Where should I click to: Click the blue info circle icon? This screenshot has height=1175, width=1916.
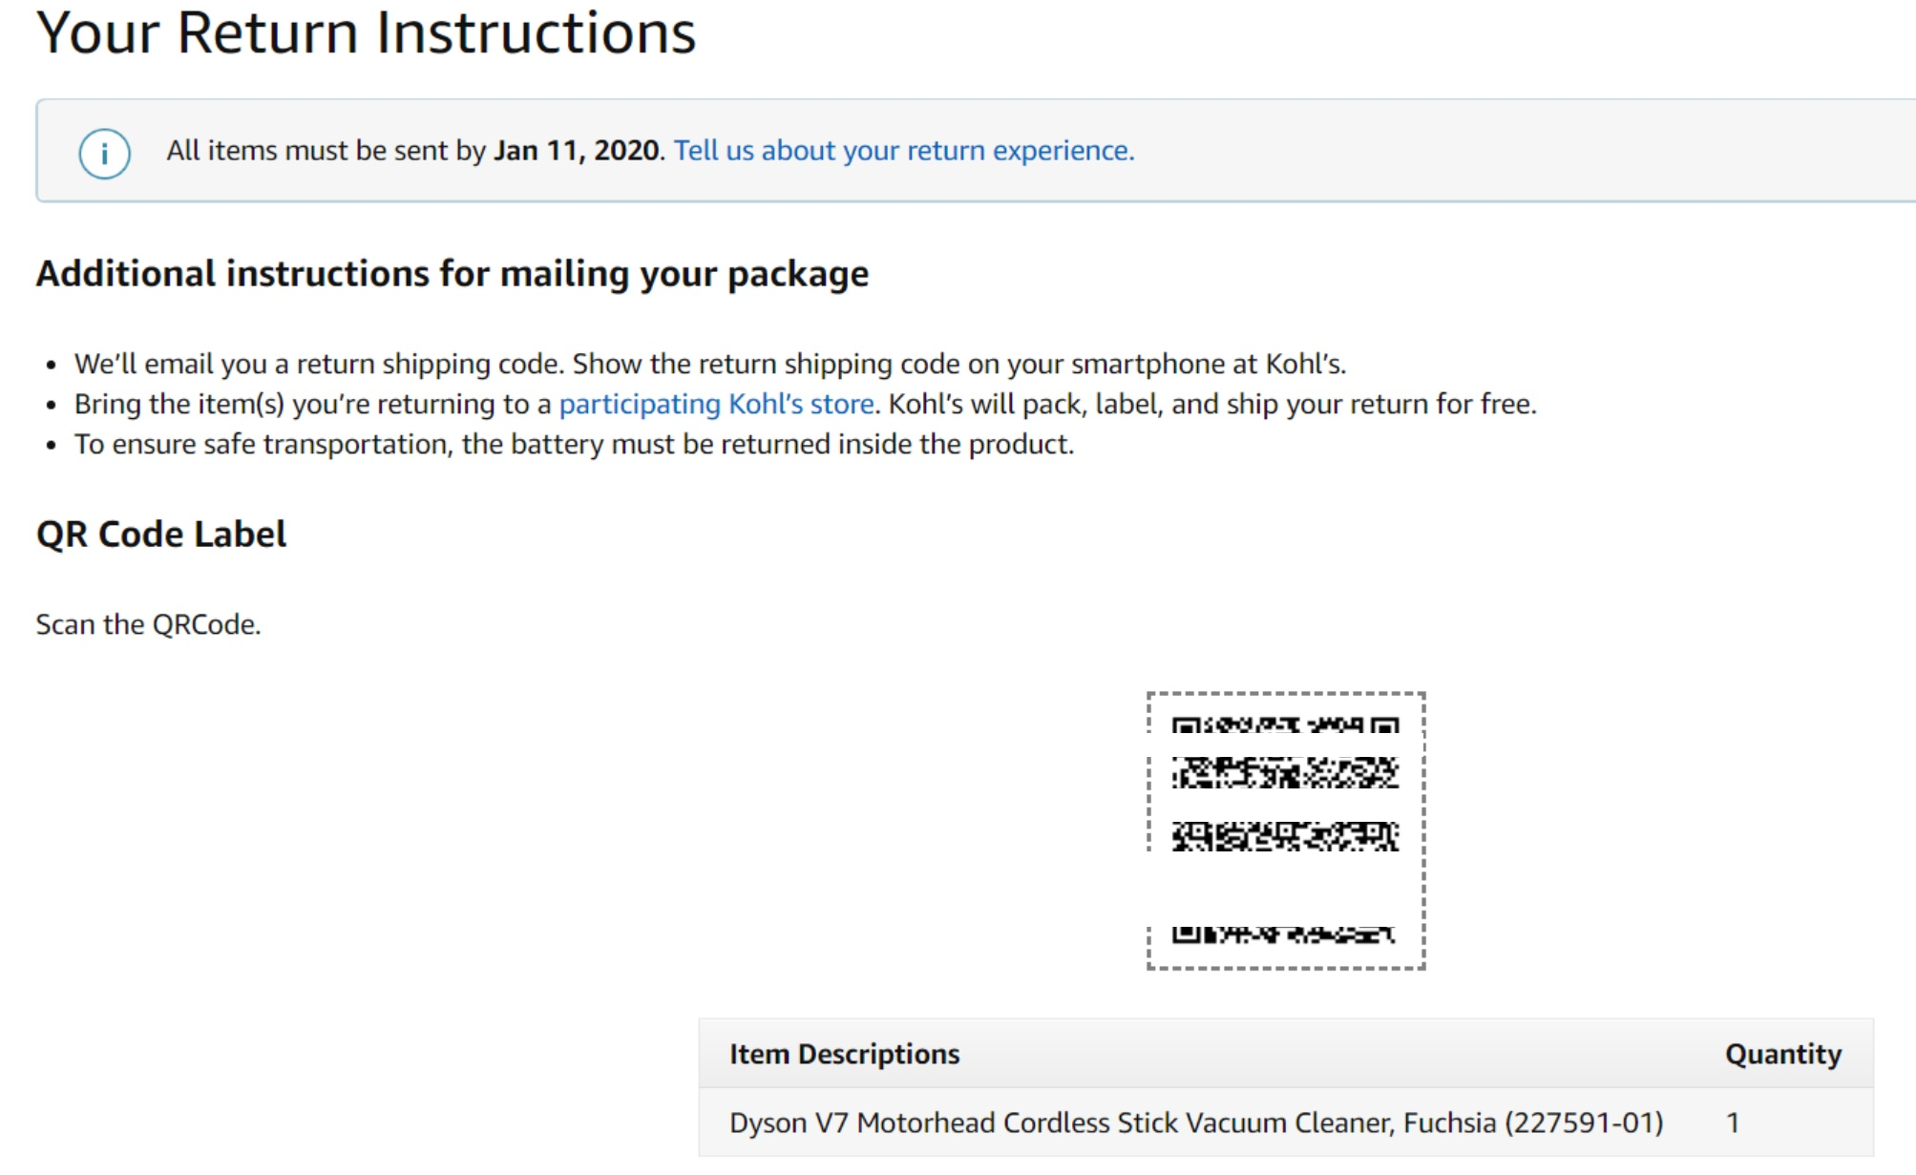[x=104, y=153]
